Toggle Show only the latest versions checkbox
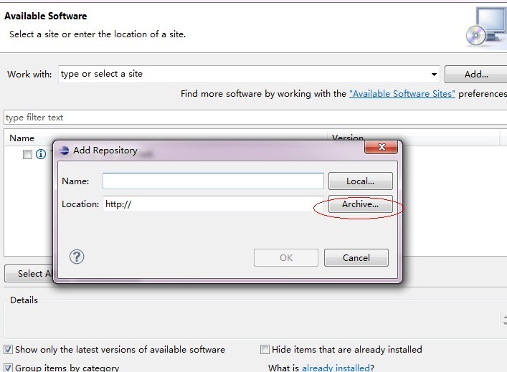This screenshot has height=372, width=507. pyautogui.click(x=8, y=350)
